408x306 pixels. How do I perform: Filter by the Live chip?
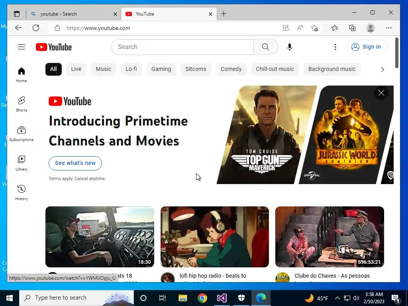coord(76,69)
